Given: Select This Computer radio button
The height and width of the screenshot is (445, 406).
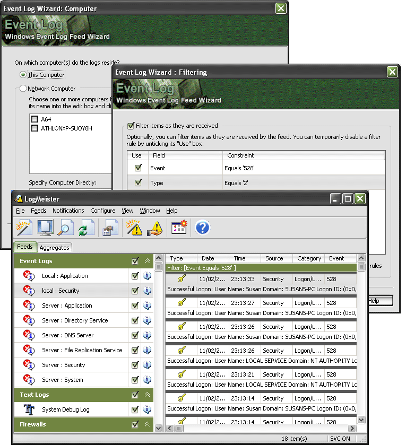Looking at the screenshot, I should 23,75.
